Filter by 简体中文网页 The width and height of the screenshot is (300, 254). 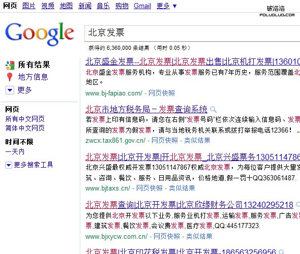tap(25, 128)
